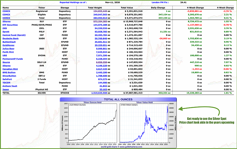Click the www.goldchartsrus.com credit text

click(131, 147)
